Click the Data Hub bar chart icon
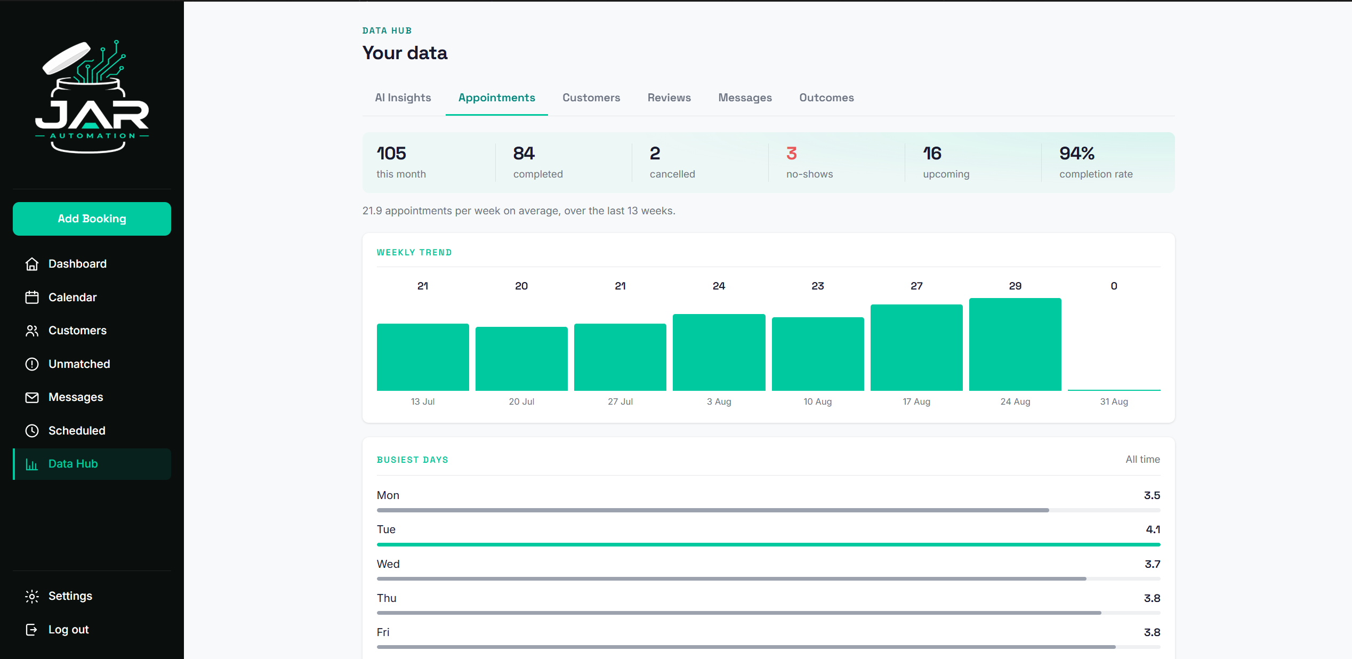Image resolution: width=1352 pixels, height=659 pixels. [x=32, y=464]
